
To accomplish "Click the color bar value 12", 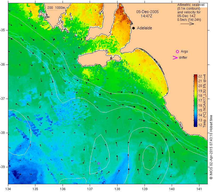I will [x=200, y=125].
